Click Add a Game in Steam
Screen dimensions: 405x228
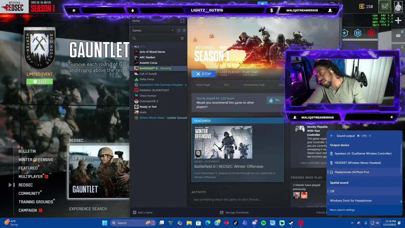[143, 212]
